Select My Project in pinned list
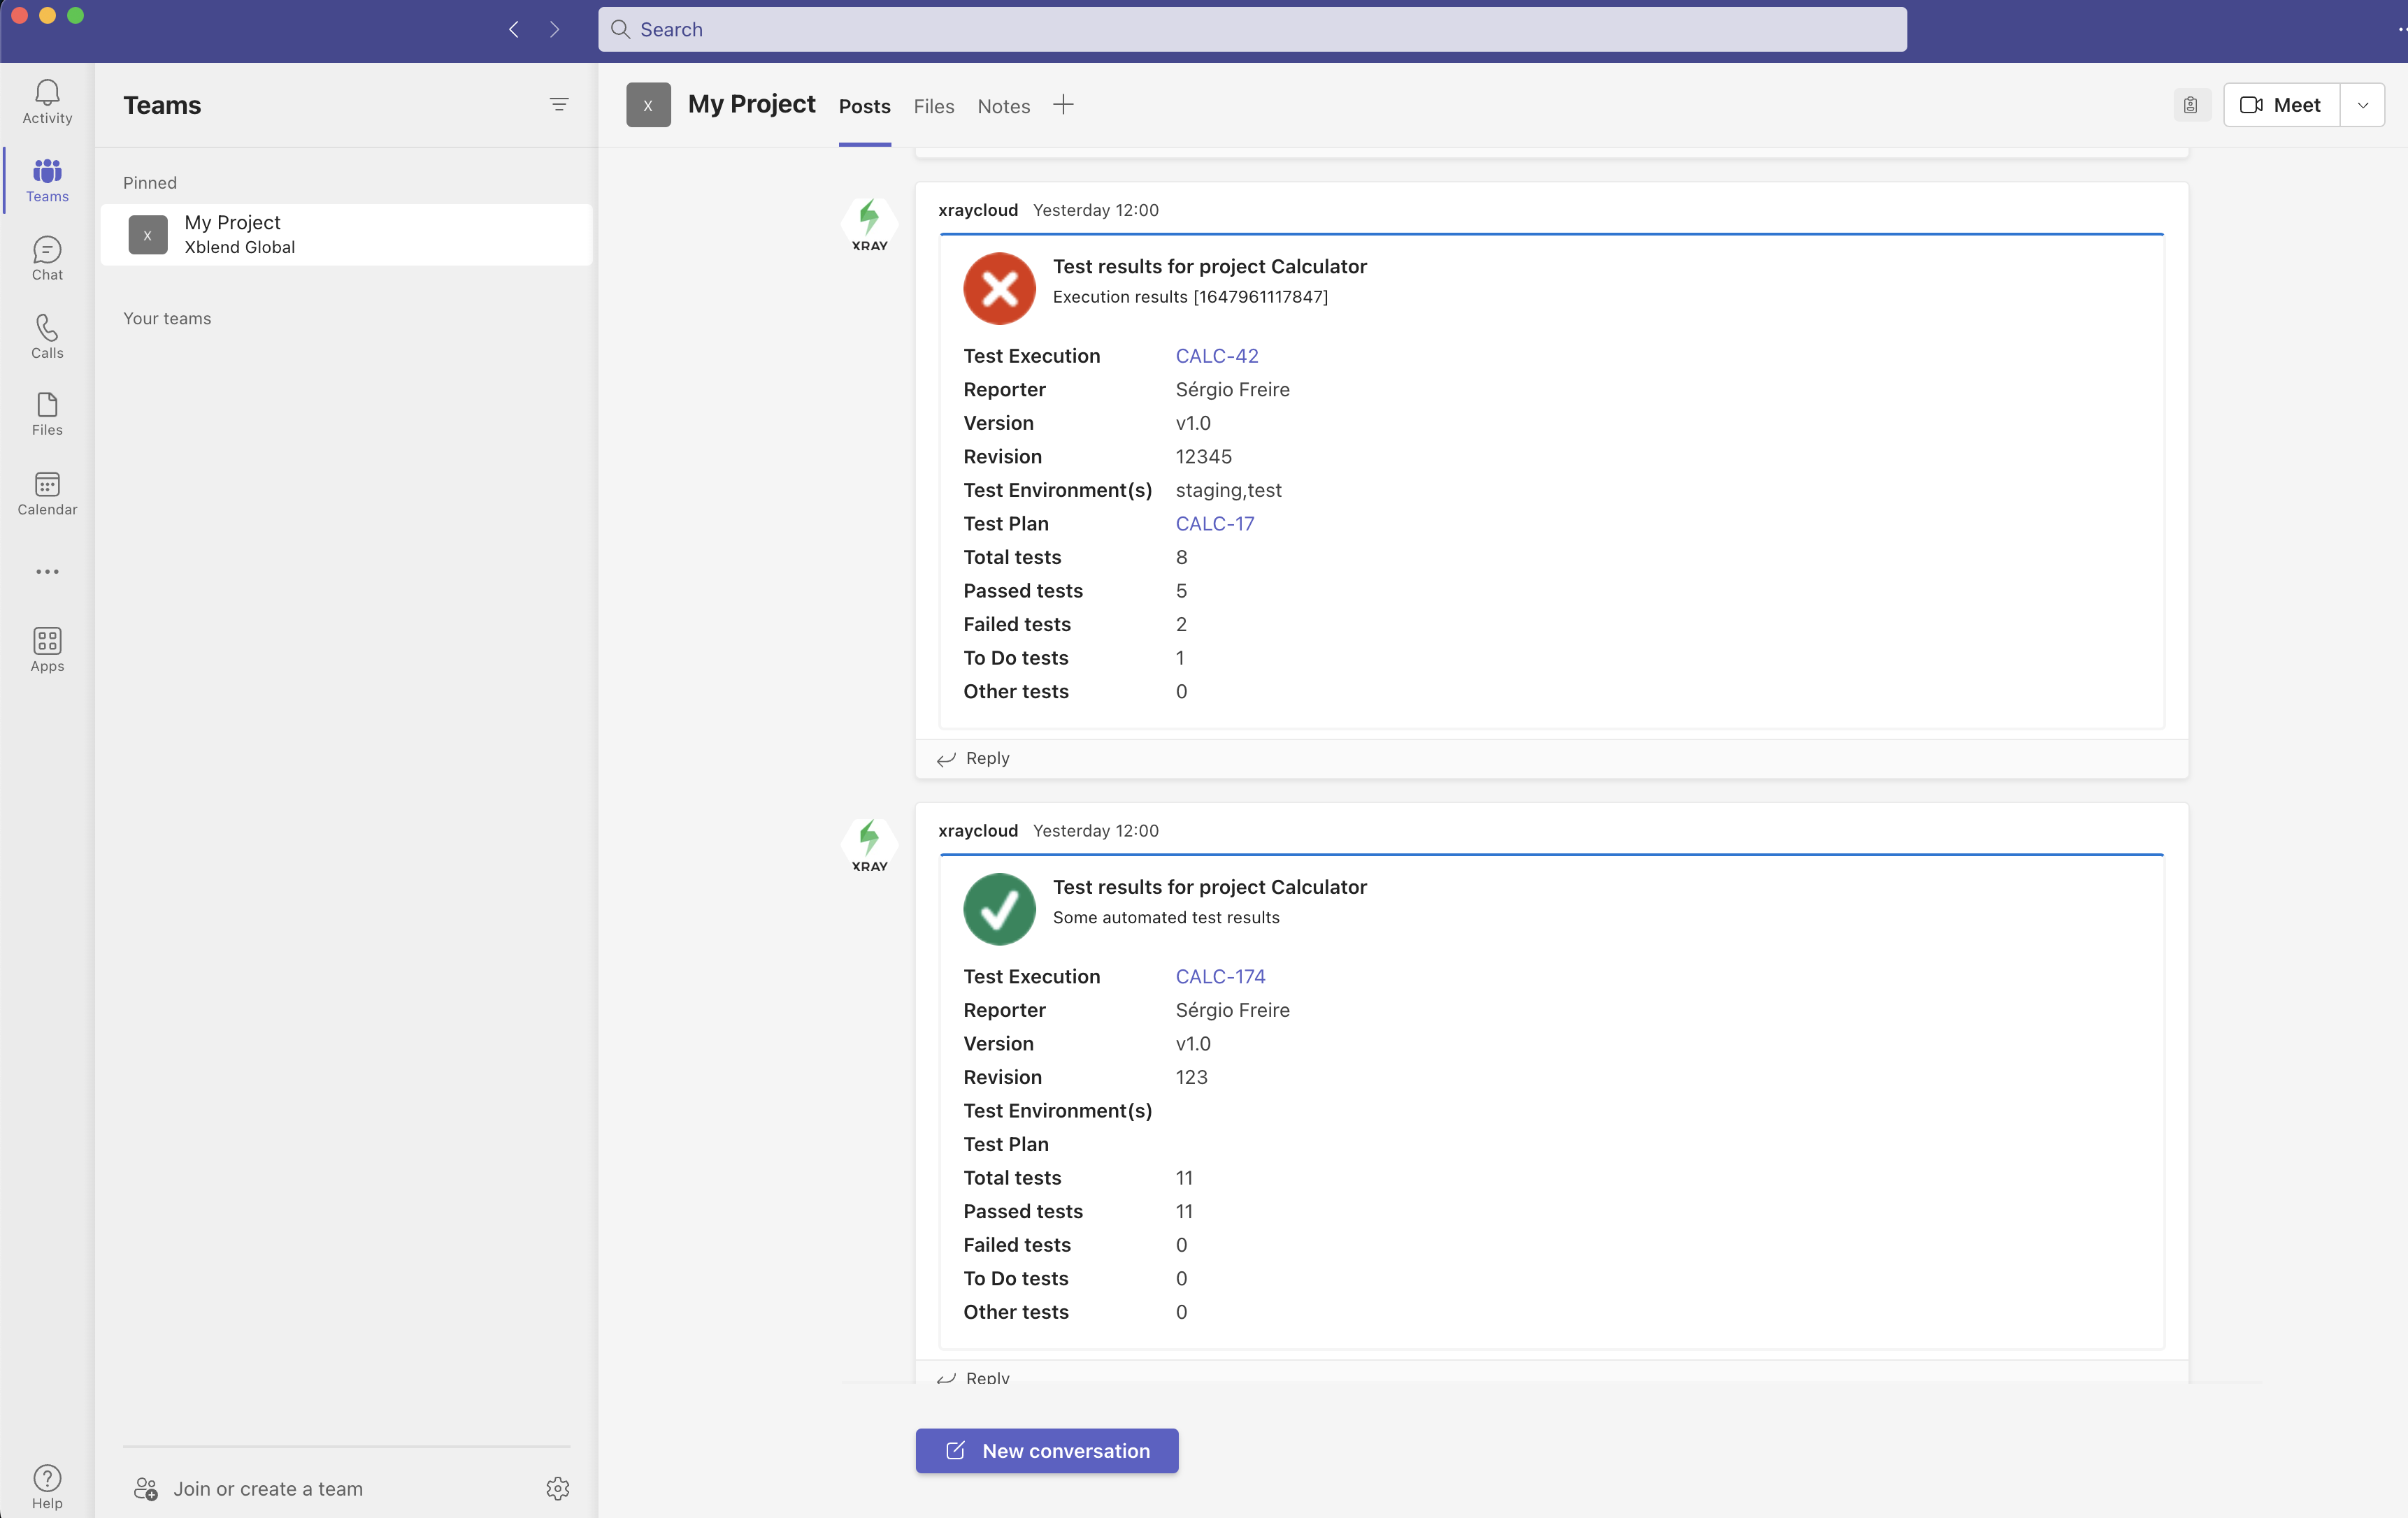 pyautogui.click(x=346, y=235)
